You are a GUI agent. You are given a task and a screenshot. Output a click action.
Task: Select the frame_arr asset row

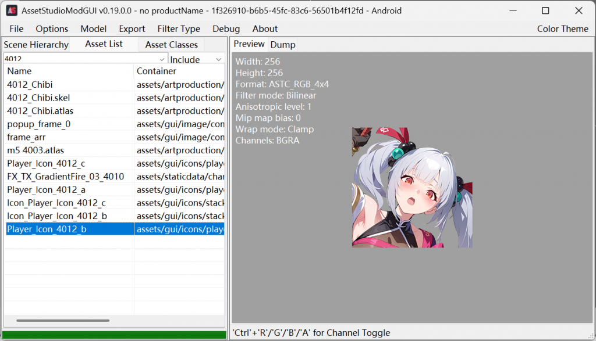coord(115,137)
